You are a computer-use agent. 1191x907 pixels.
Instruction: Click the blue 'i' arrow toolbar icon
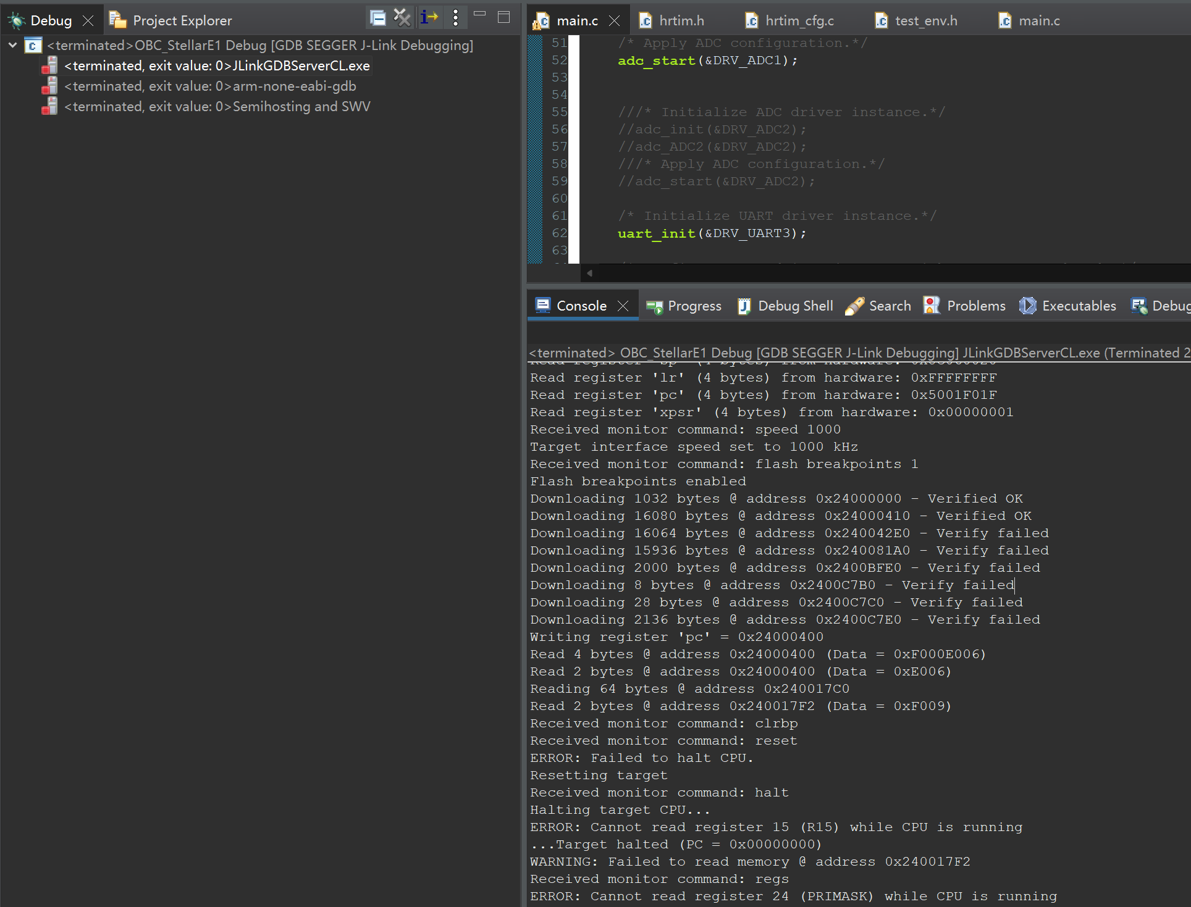click(430, 18)
